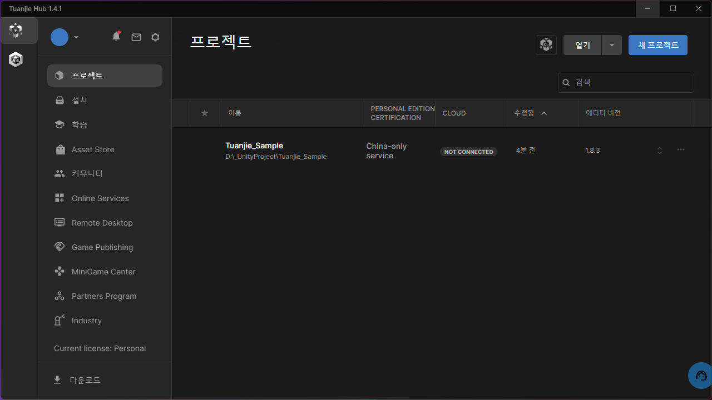Click the grid-plus icon beside Online Services
Viewport: 712px width, 400px height.
[60, 198]
